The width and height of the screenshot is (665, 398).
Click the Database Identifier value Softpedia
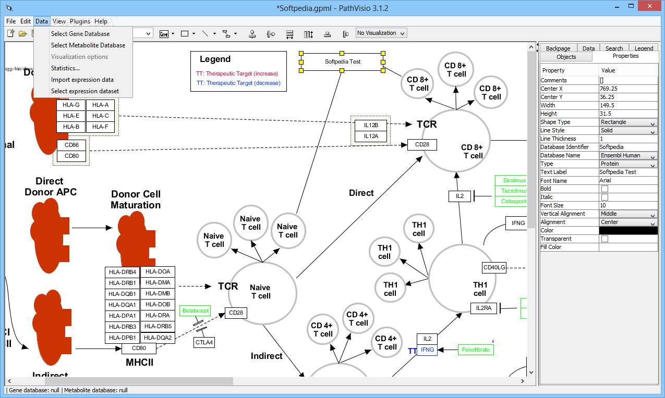[628, 147]
